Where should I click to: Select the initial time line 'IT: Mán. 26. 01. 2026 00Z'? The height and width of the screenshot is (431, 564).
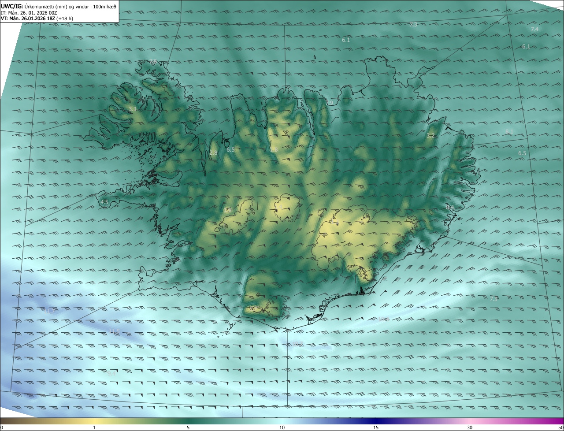point(29,13)
